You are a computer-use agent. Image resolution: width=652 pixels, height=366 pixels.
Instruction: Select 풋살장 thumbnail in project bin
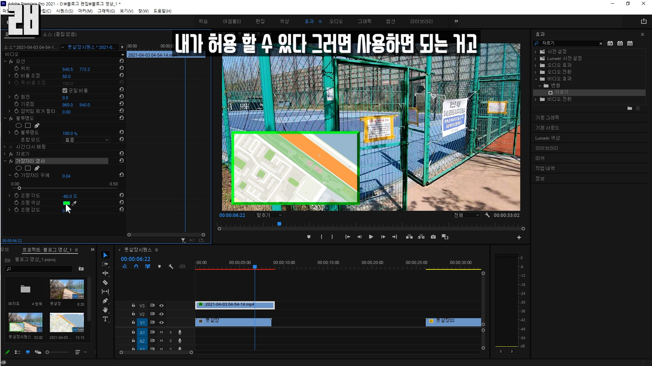tap(67, 289)
